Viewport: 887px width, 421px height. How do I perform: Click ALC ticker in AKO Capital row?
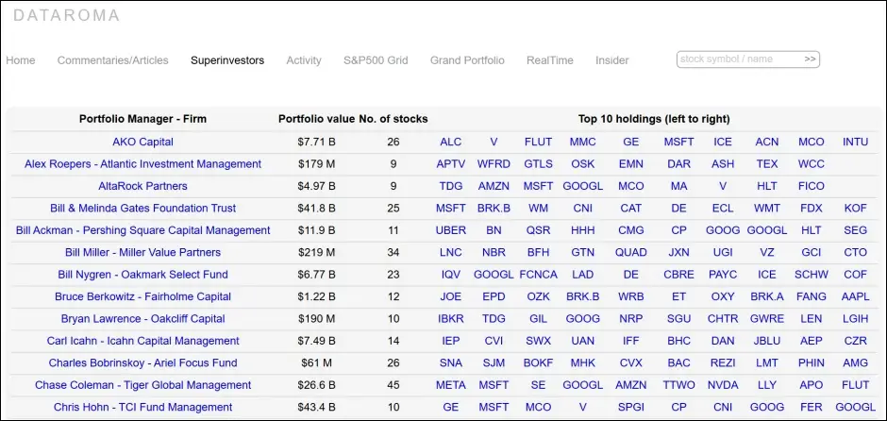coord(451,142)
